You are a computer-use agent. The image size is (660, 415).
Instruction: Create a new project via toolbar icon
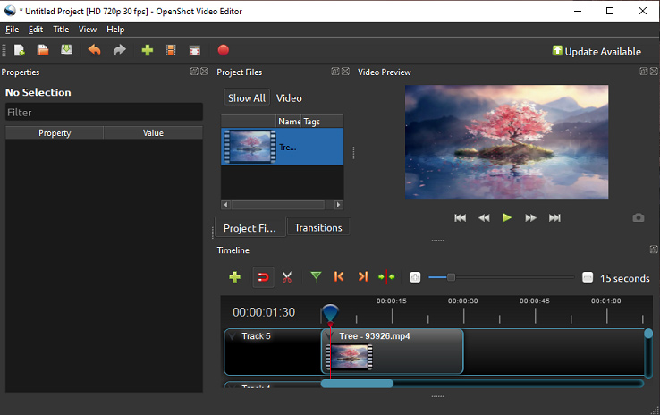20,50
